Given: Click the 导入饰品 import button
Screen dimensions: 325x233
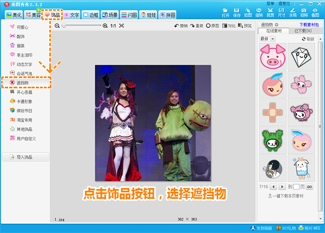Looking at the screenshot, I should click(x=26, y=157).
